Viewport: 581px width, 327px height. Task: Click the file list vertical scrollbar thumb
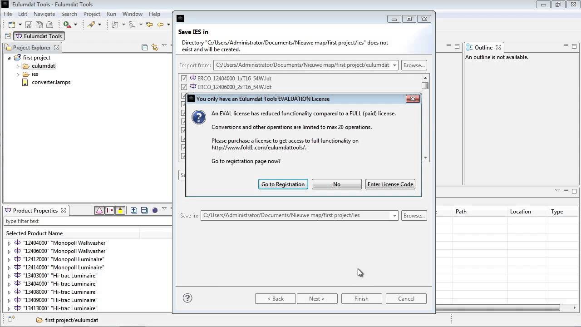[x=425, y=85]
